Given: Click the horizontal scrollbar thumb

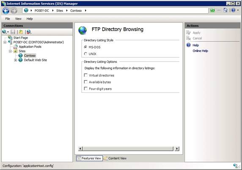Looking at the screenshot, I should click(x=128, y=148).
